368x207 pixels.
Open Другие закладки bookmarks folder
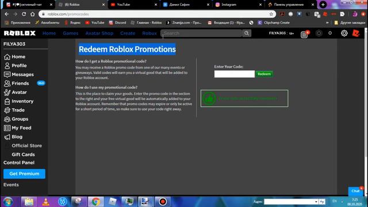(350, 23)
